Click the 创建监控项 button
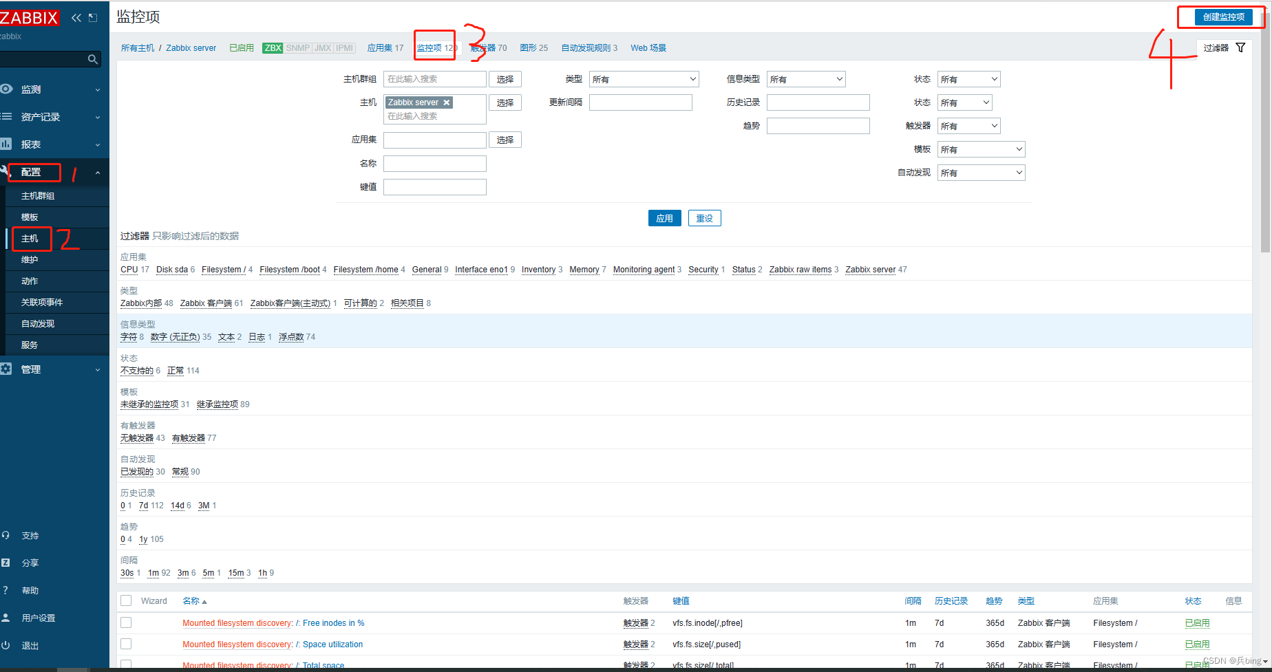The width and height of the screenshot is (1272, 672). pyautogui.click(x=1223, y=17)
